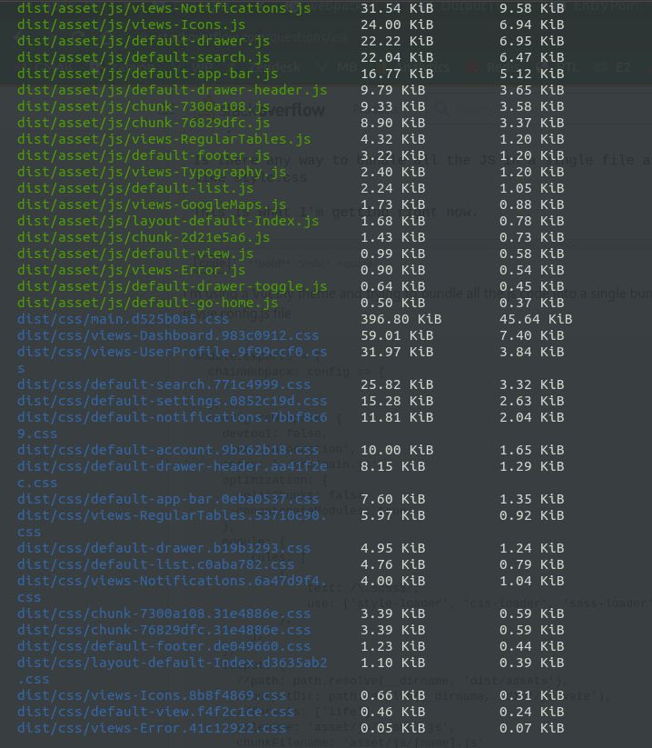Select the dist/asset/js/default-drawer.js entry

click(x=143, y=41)
